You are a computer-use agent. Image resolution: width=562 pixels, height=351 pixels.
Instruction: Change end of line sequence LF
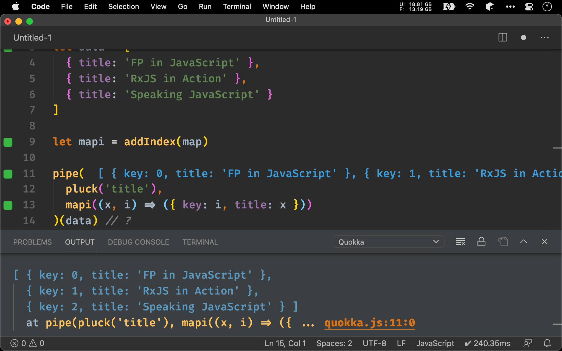[x=401, y=343]
